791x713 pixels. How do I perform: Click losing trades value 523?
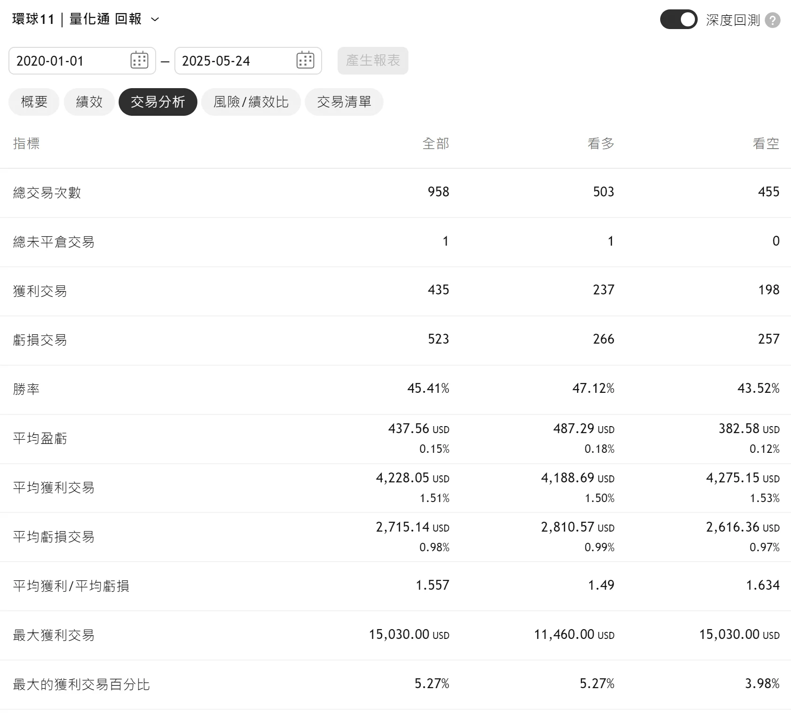point(438,339)
